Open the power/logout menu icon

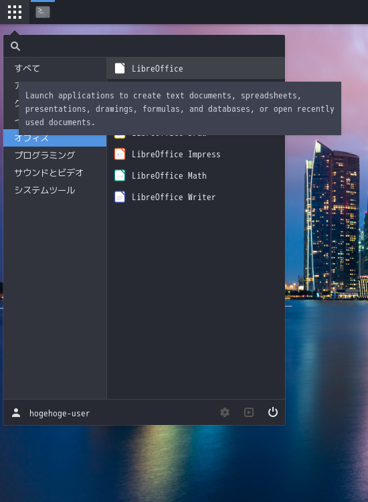pos(272,412)
